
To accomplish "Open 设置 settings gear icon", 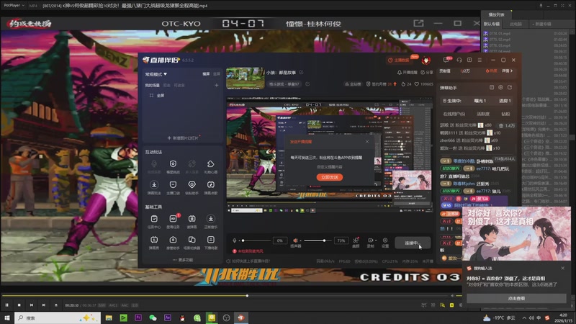I will [385, 242].
